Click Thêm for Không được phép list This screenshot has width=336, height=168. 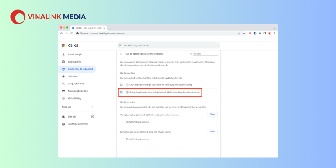tap(213, 114)
